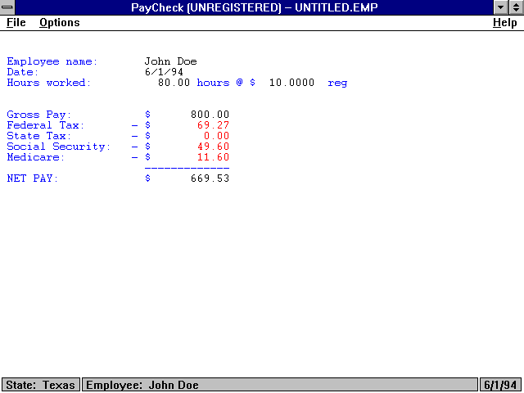This screenshot has height=393, width=524.
Task: Click the state tax amount 0.00
Action: point(216,136)
